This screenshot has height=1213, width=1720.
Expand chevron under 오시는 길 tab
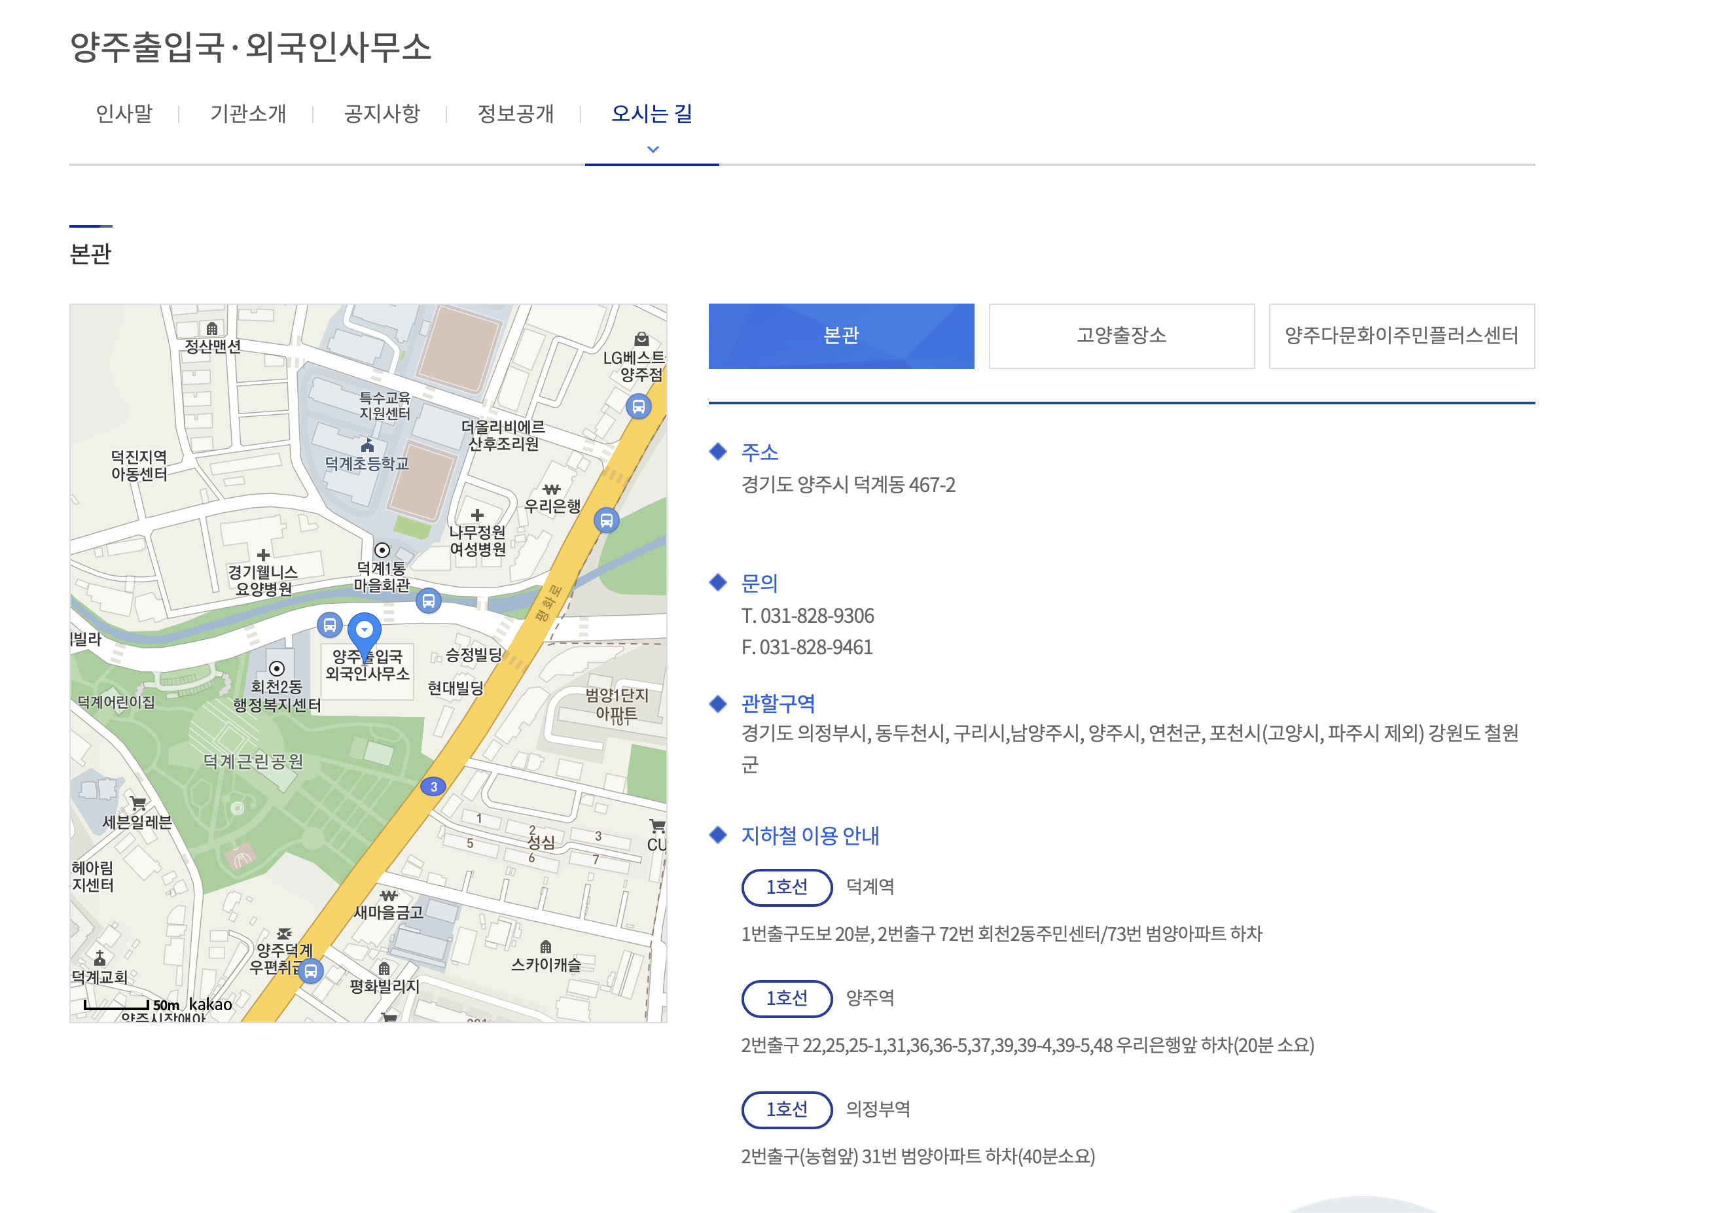tap(653, 149)
